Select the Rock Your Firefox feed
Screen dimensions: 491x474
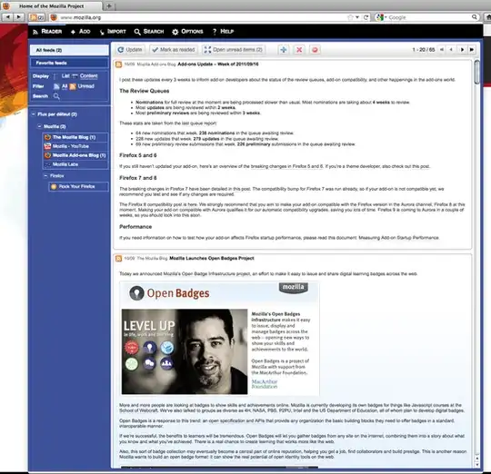pyautogui.click(x=78, y=186)
